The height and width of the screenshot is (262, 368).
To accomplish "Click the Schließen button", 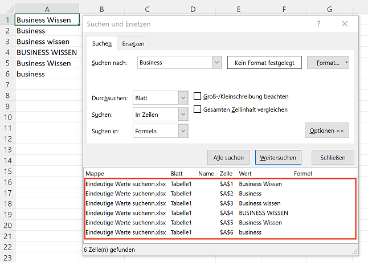I will 333,157.
